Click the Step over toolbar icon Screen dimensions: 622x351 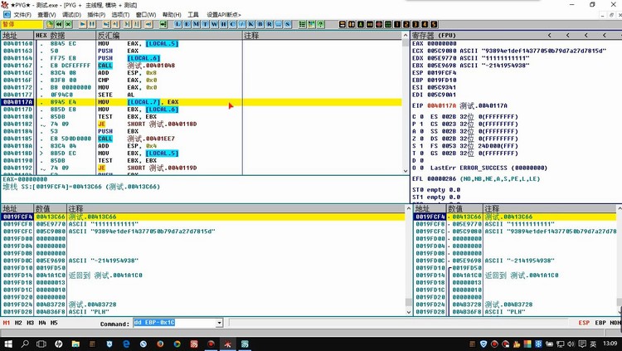pos(115,24)
